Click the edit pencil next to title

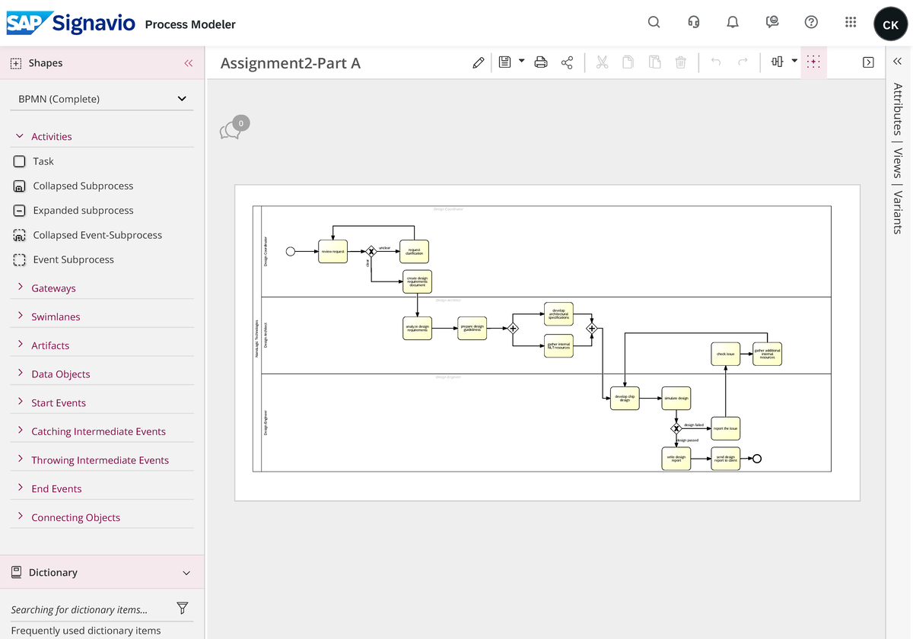(x=478, y=63)
